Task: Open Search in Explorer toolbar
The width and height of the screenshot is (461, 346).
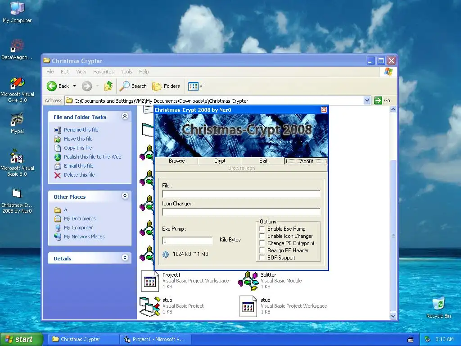Action: pyautogui.click(x=133, y=86)
